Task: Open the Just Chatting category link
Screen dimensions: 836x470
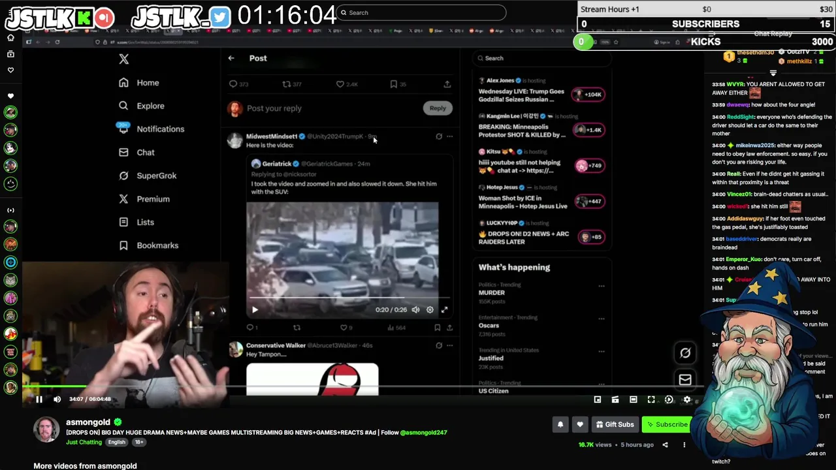Action: (x=84, y=443)
